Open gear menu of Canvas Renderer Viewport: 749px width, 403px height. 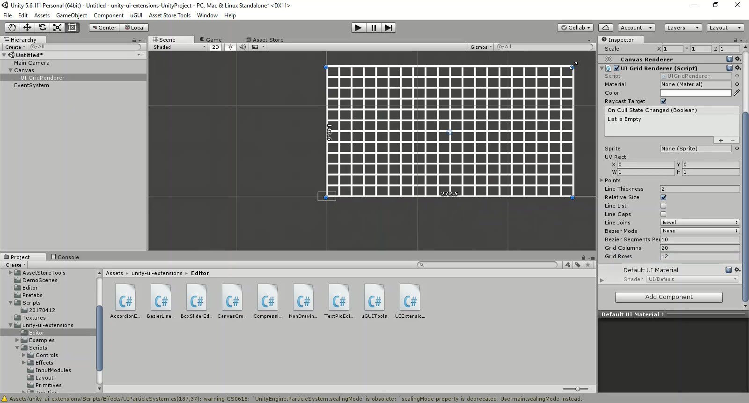737,59
